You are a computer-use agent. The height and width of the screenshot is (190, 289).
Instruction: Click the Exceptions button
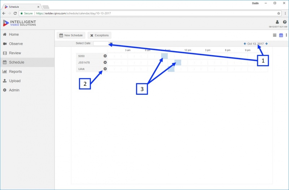click(100, 35)
